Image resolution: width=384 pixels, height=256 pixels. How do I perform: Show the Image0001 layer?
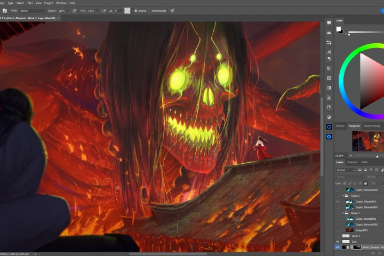click(x=338, y=230)
